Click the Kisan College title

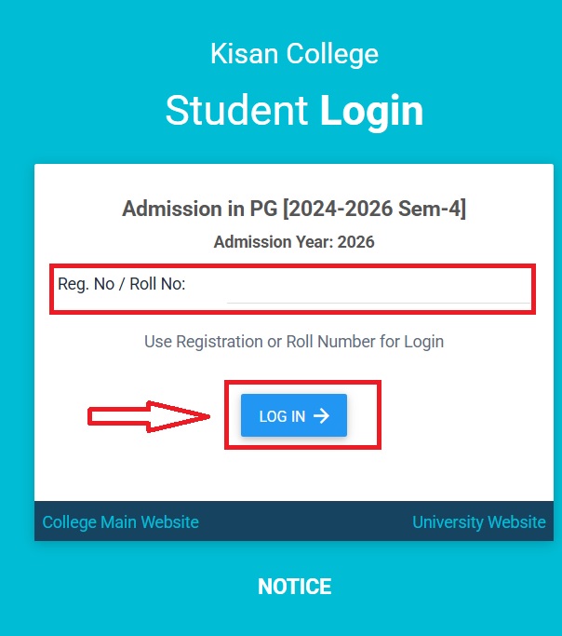coord(294,53)
